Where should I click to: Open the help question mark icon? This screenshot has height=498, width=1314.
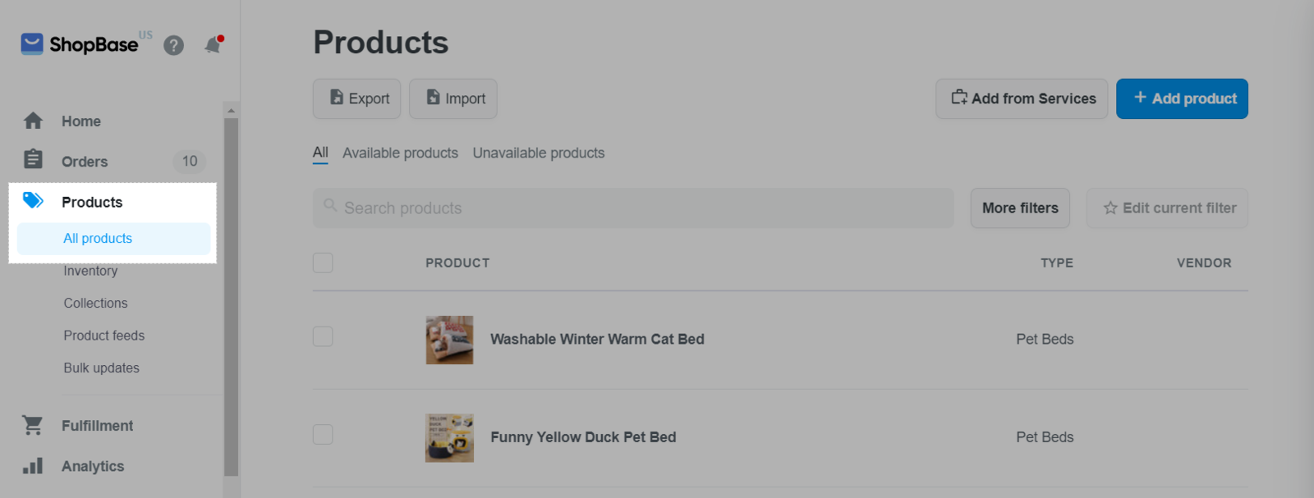(x=173, y=45)
